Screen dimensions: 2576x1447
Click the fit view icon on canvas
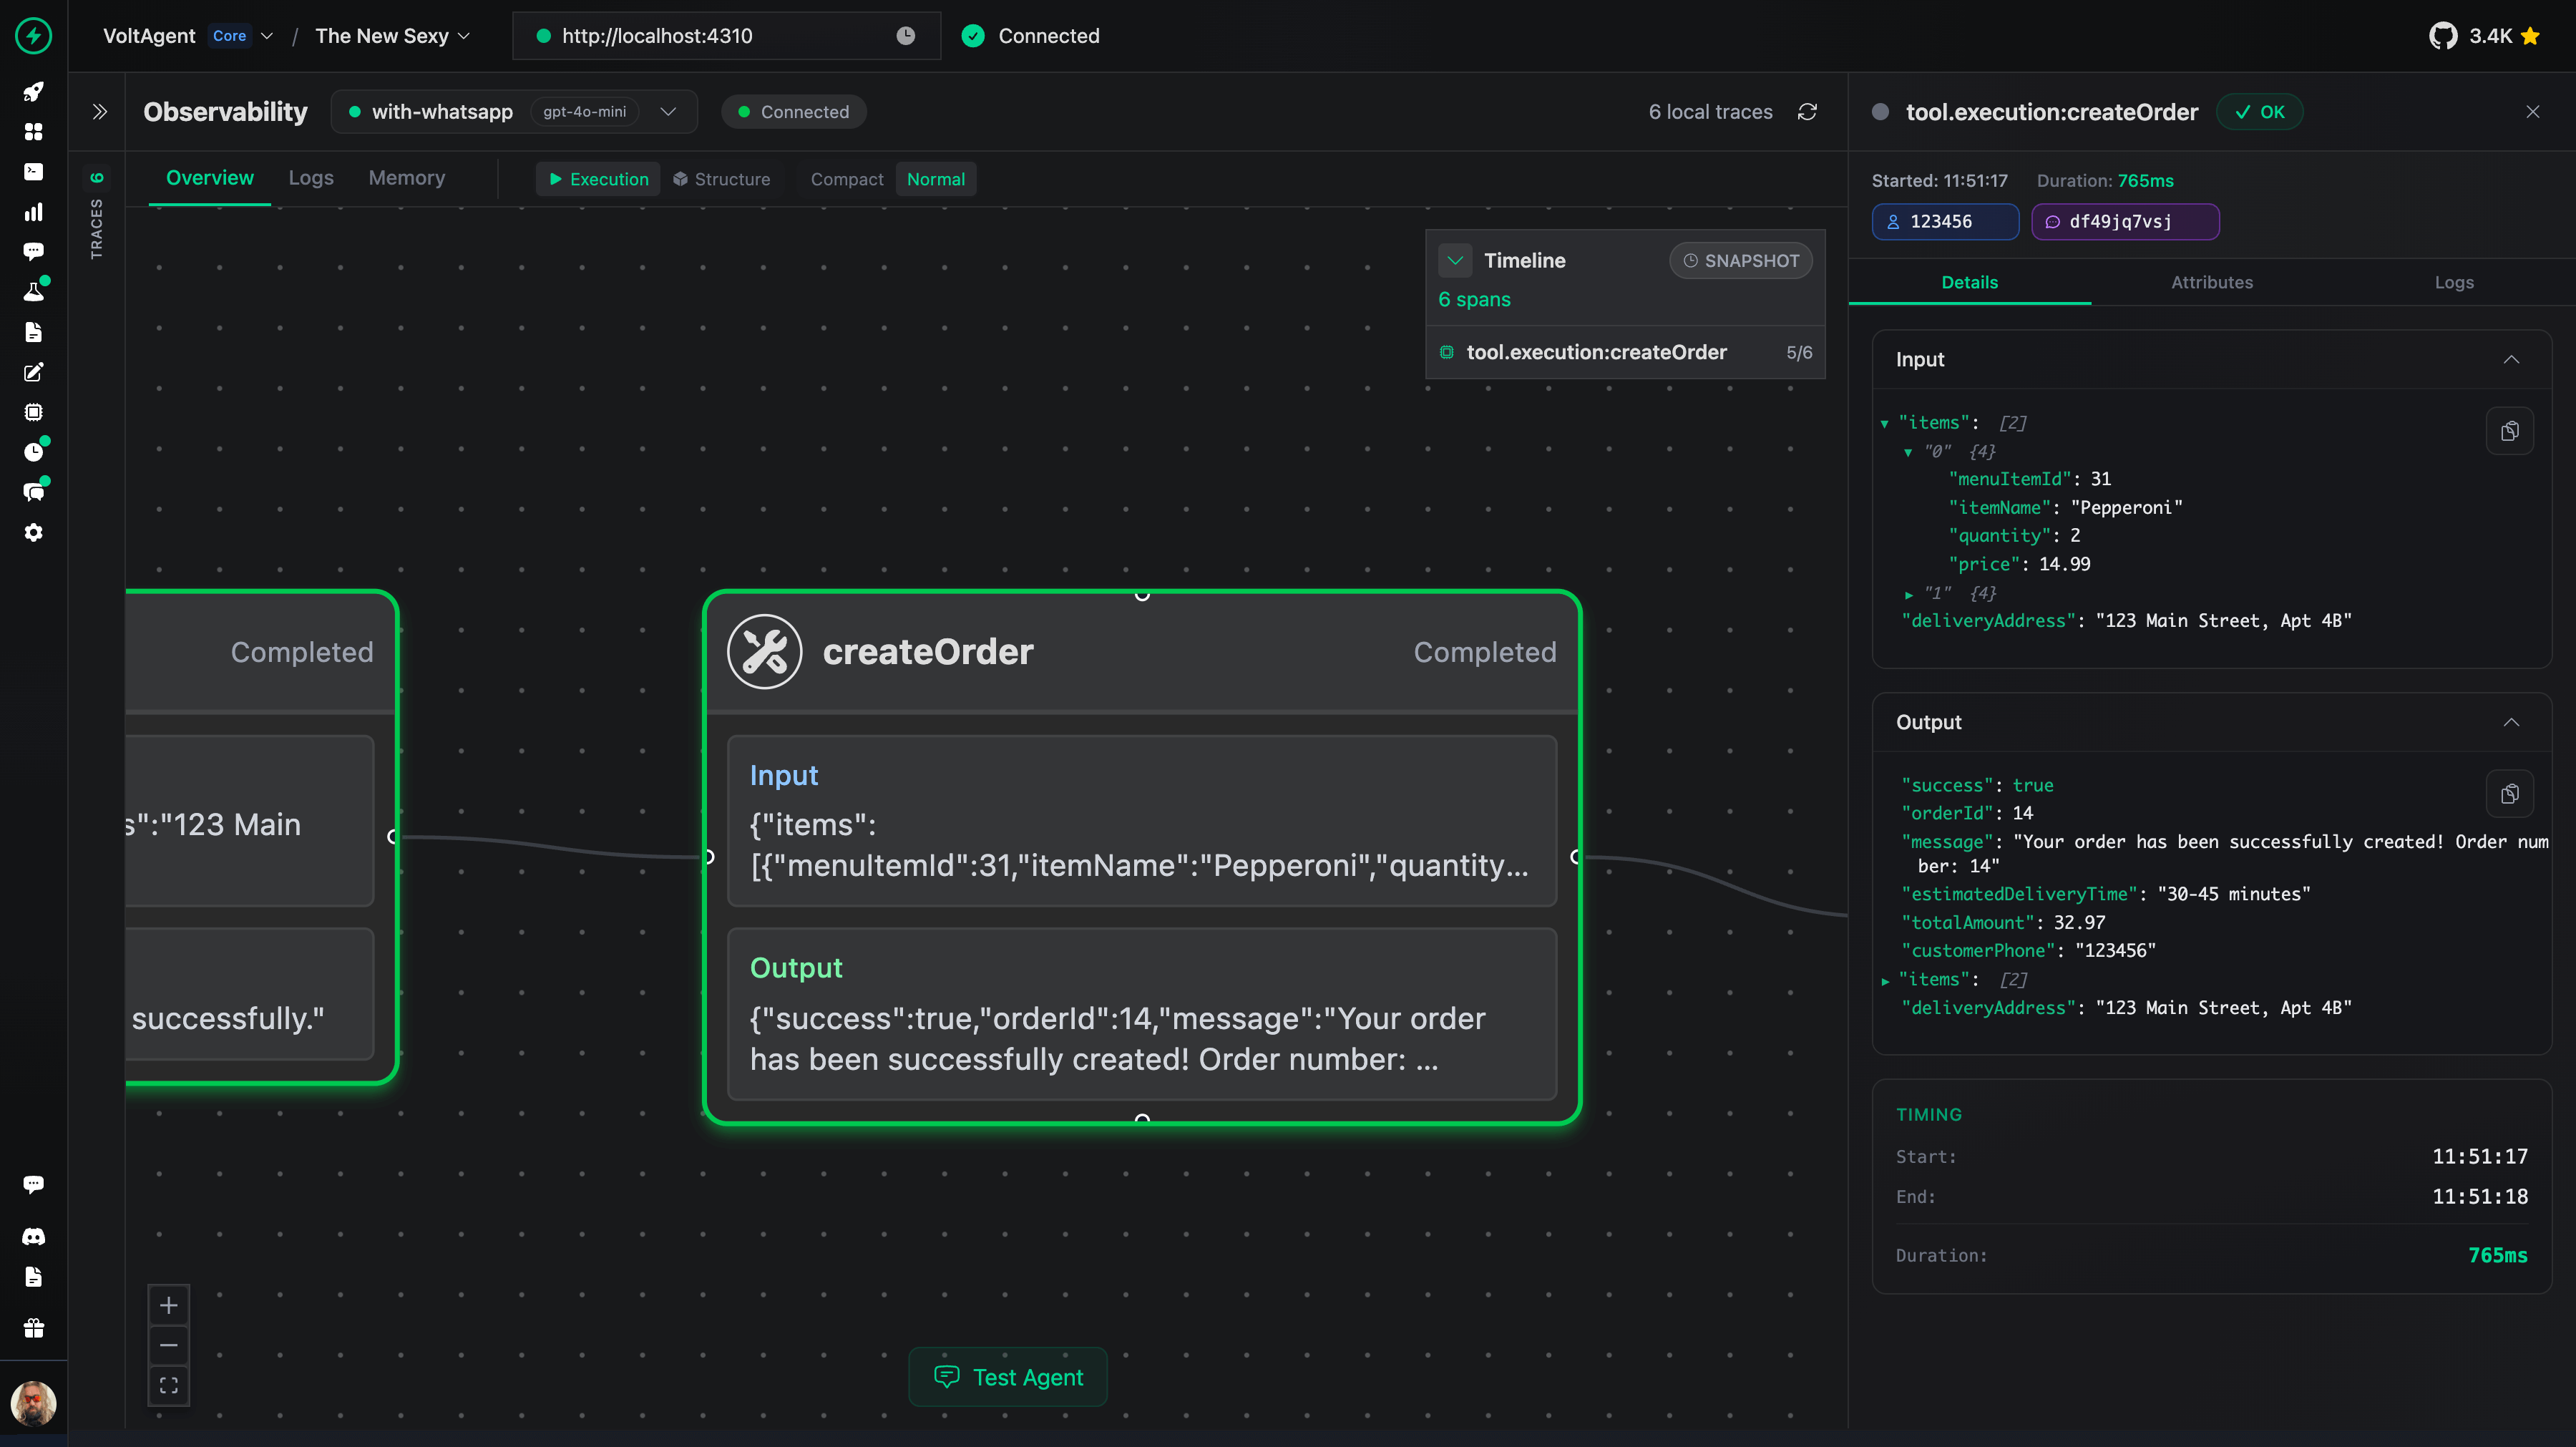pos(169,1385)
